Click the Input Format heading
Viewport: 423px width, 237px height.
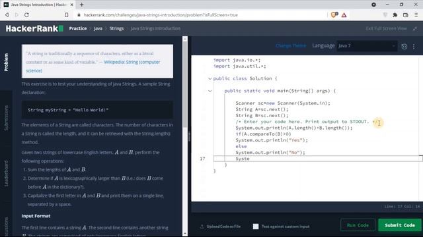[x=36, y=216]
